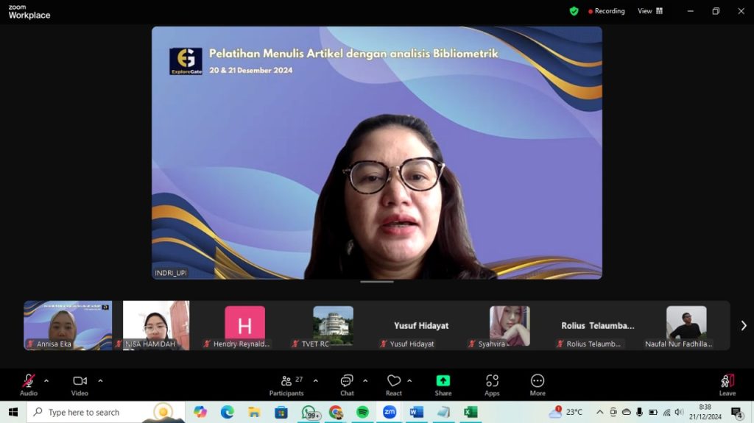Click the green encryption shield icon

click(574, 11)
